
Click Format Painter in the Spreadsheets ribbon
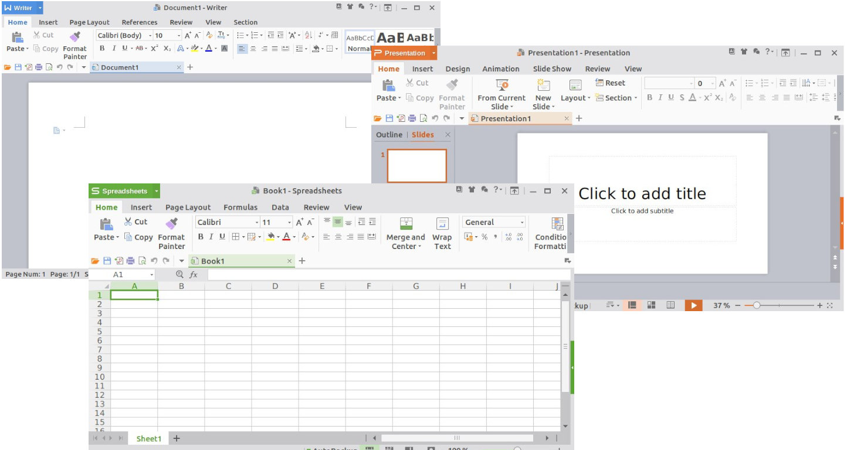(171, 223)
